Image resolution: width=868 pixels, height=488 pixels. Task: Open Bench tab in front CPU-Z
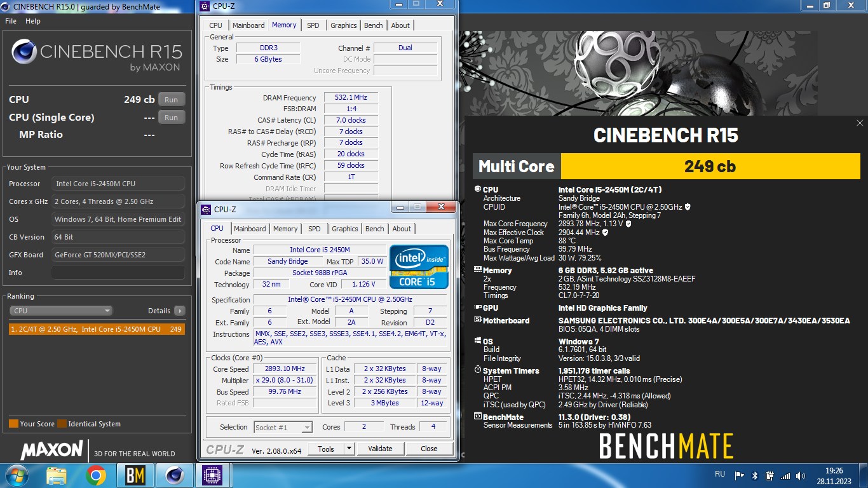coord(375,229)
